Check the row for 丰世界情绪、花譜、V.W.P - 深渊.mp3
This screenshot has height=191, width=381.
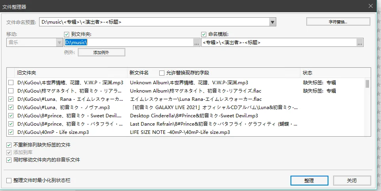click(11, 83)
